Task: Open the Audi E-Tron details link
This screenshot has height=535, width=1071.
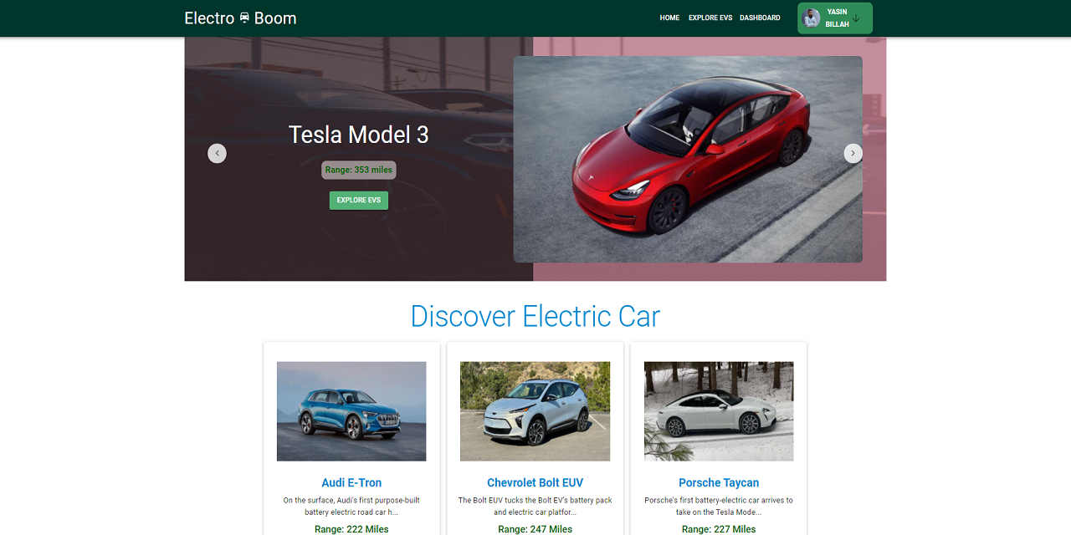Action: tap(351, 482)
